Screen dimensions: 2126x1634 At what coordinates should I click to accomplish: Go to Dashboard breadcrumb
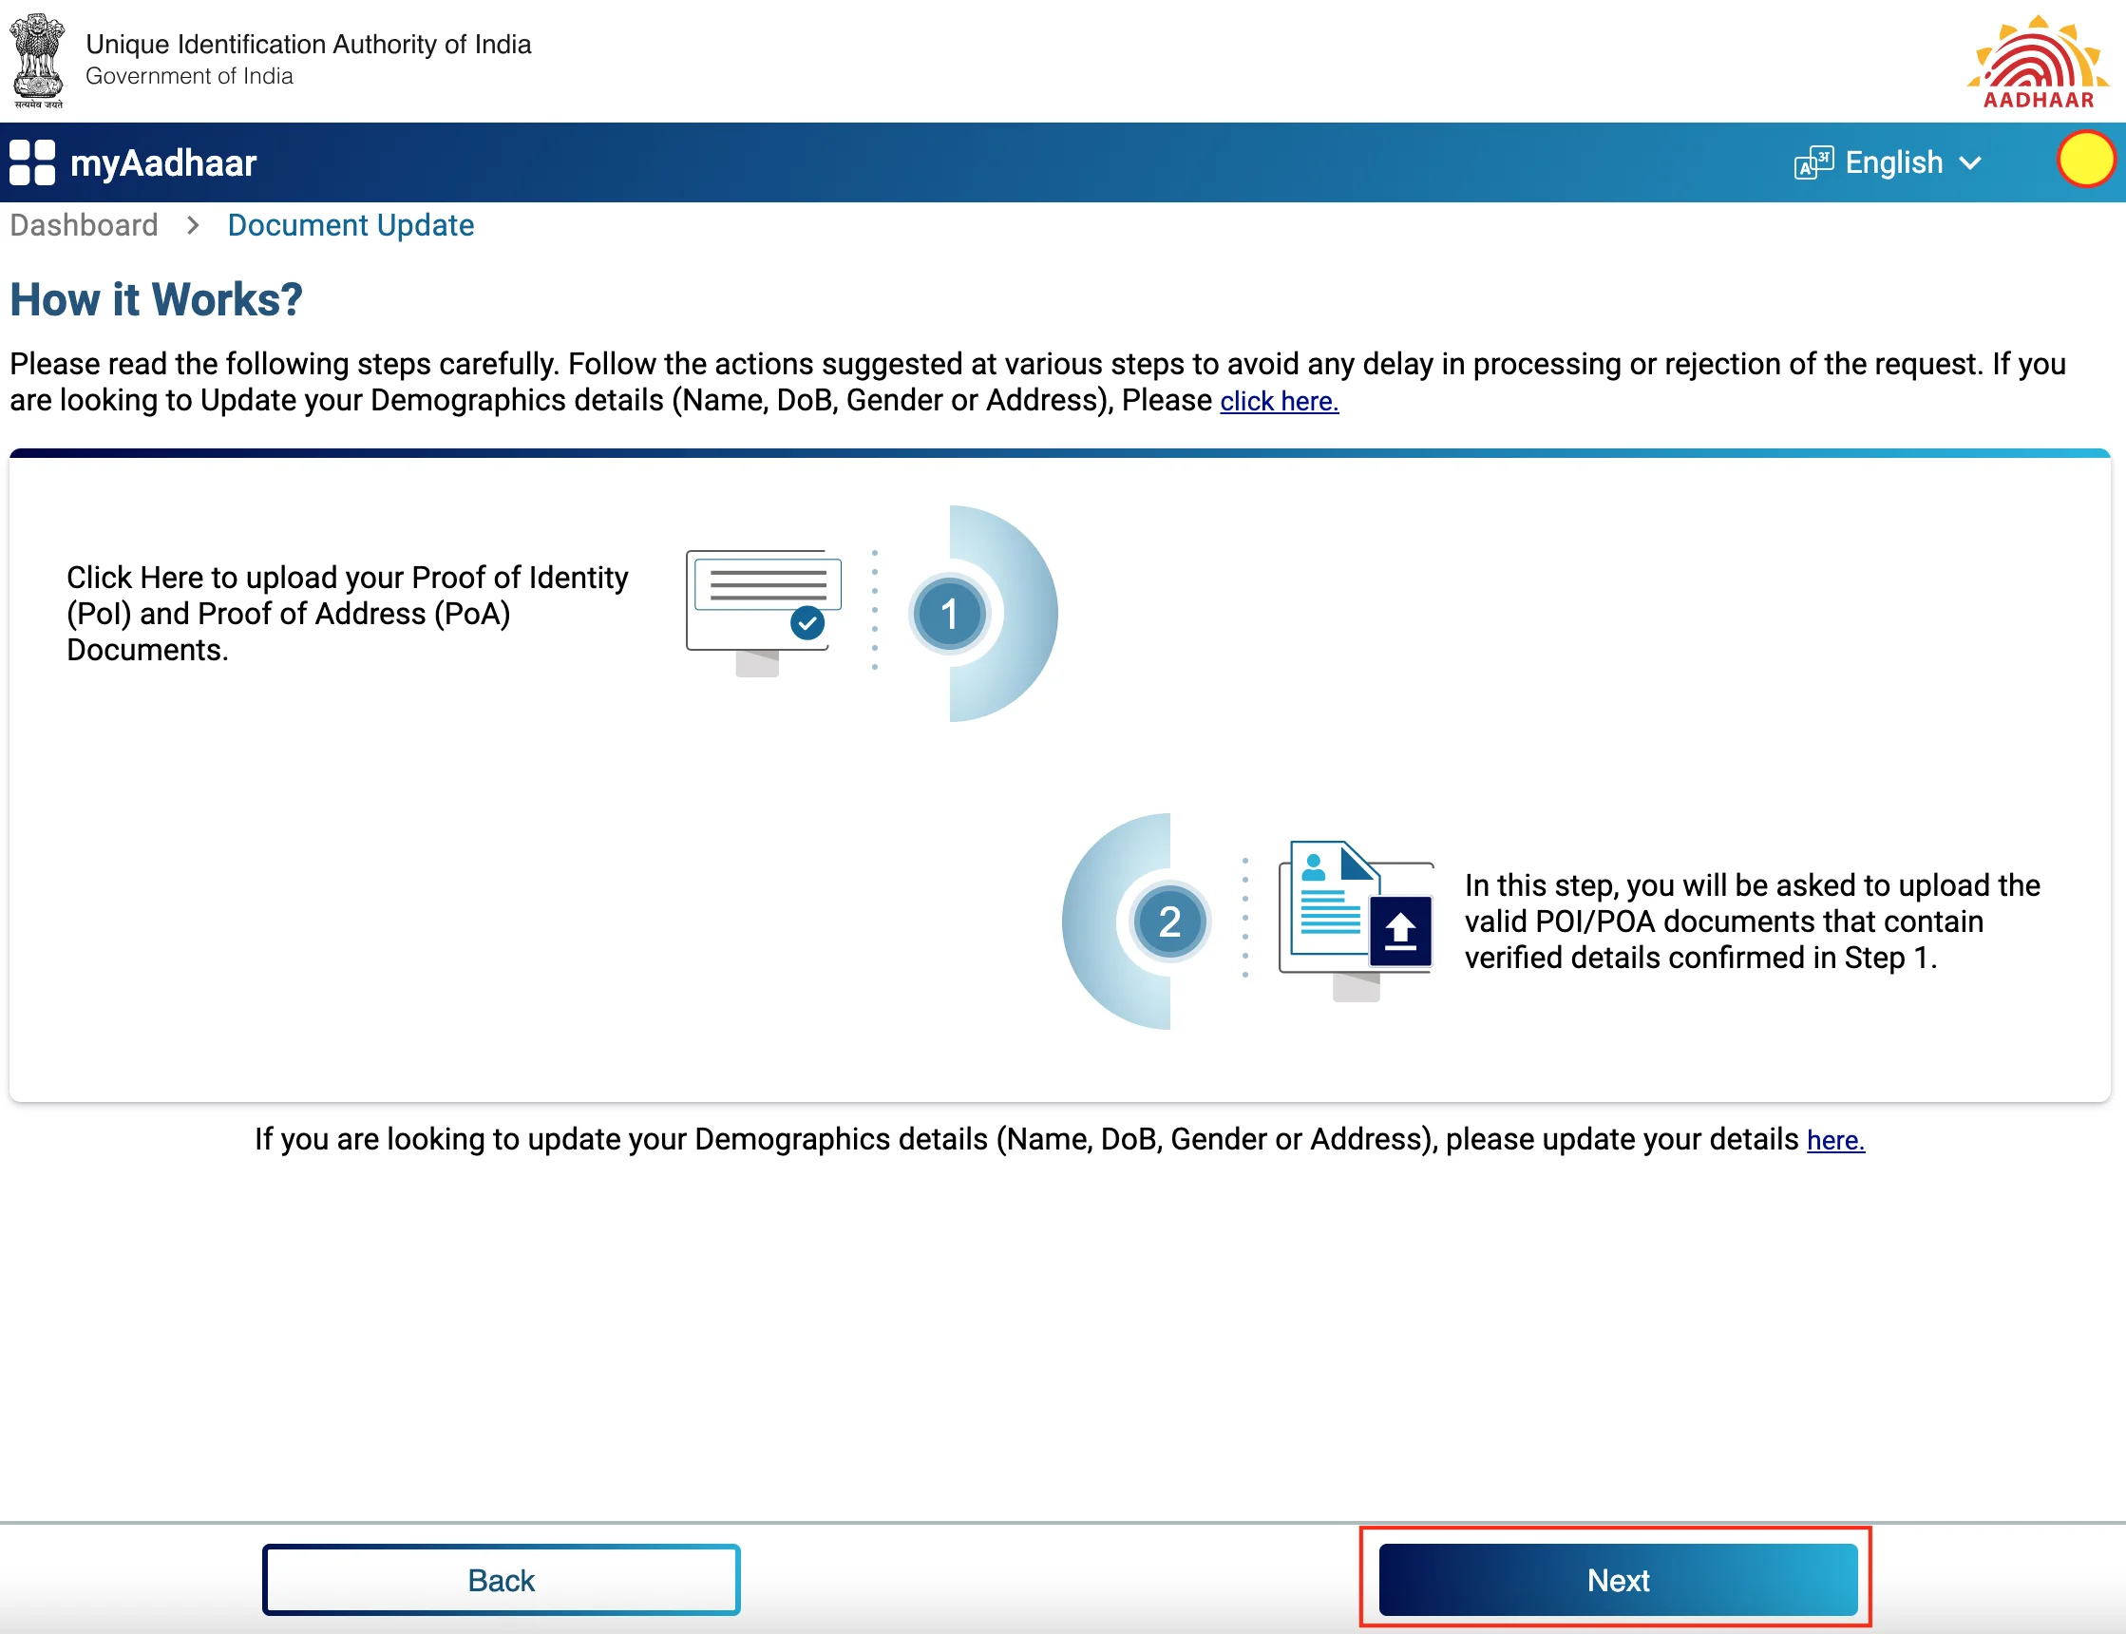pyautogui.click(x=84, y=224)
